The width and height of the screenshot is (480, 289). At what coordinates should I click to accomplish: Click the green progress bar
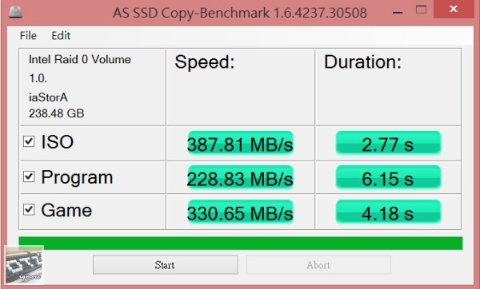pos(241,243)
